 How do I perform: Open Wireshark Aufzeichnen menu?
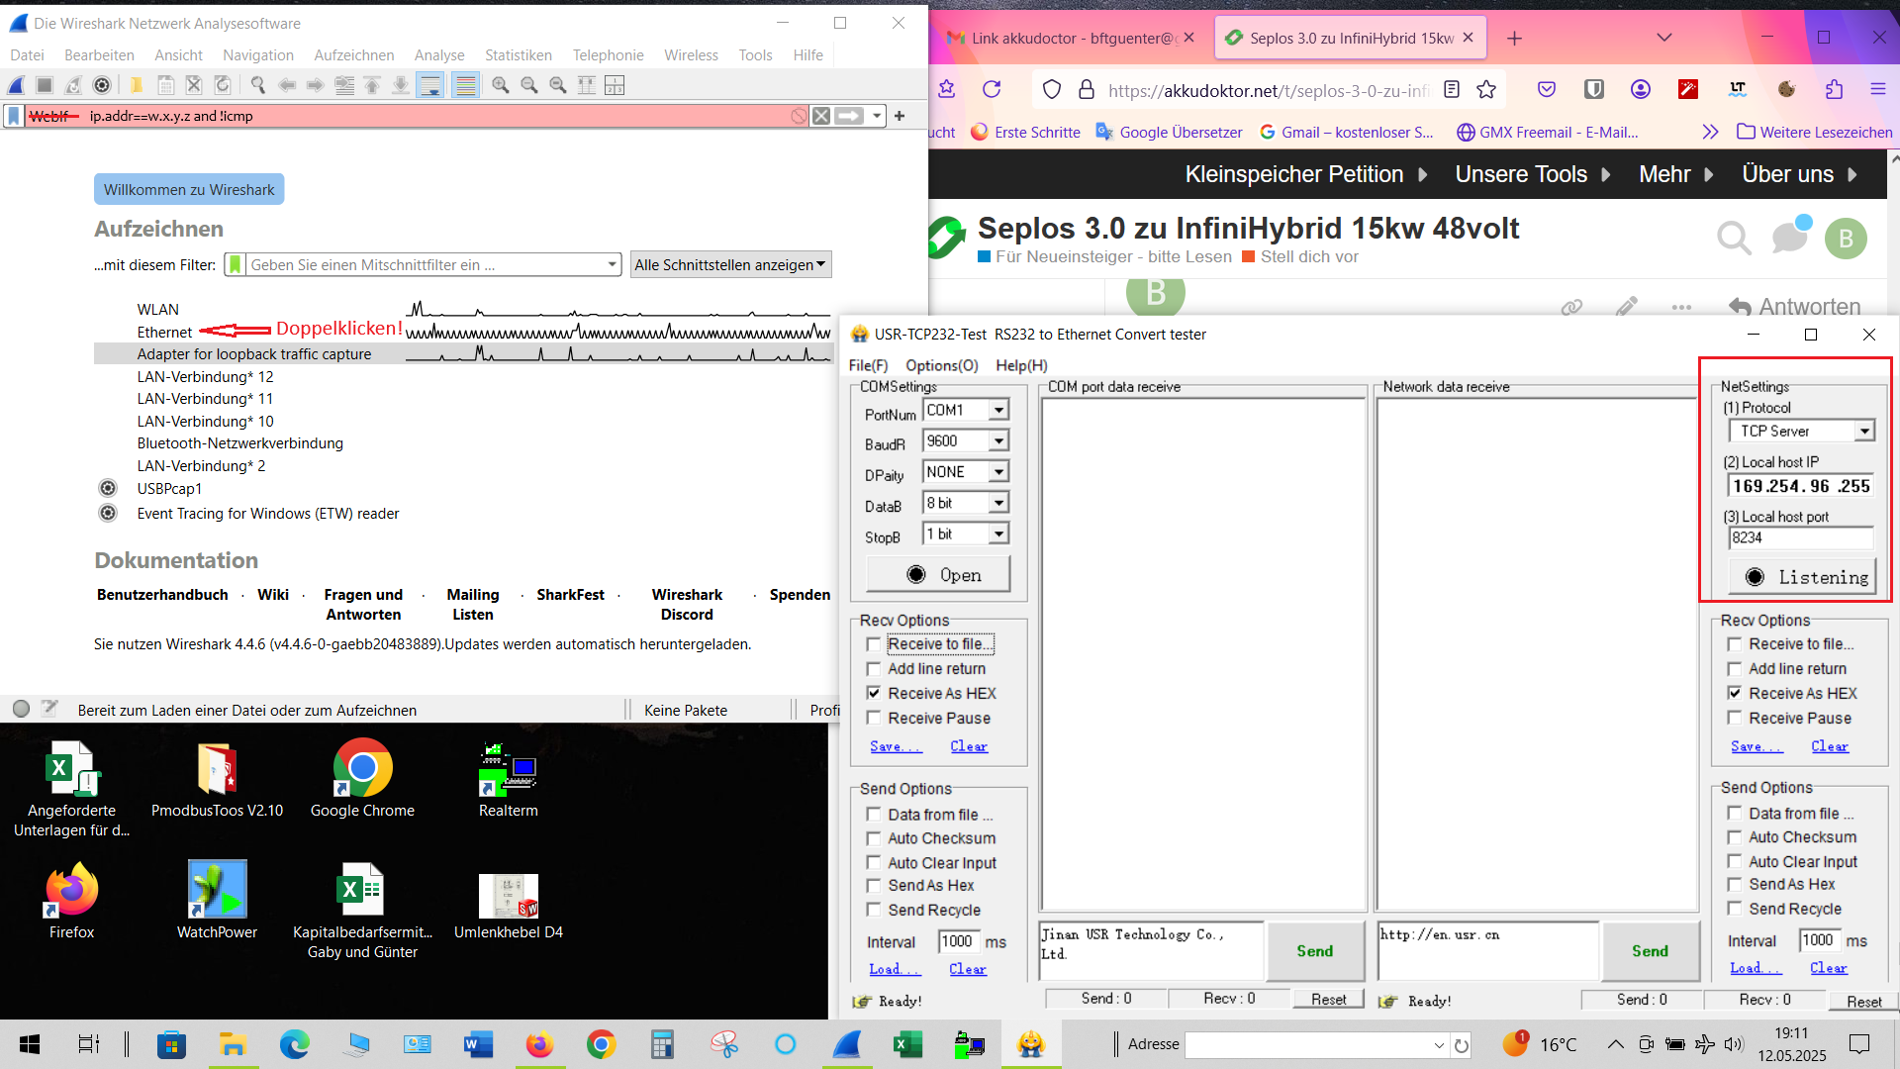point(354,55)
